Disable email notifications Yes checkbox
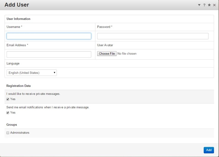This screenshot has width=219, height=157. 8,113
